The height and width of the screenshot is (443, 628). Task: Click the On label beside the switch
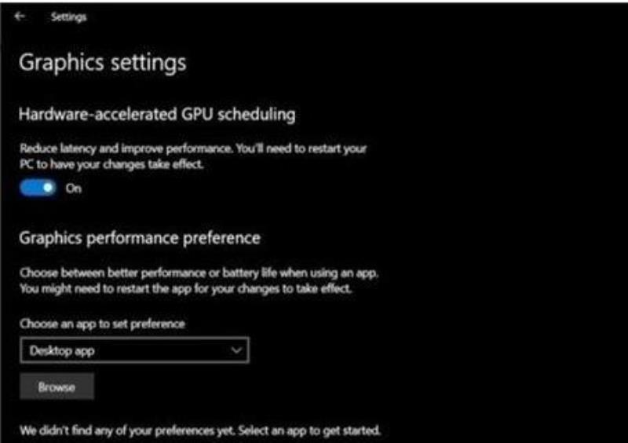[73, 188]
